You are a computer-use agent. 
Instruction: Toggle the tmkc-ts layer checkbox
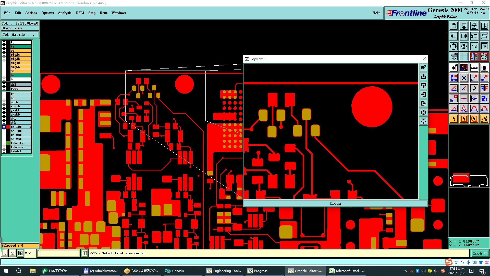click(x=4, y=143)
